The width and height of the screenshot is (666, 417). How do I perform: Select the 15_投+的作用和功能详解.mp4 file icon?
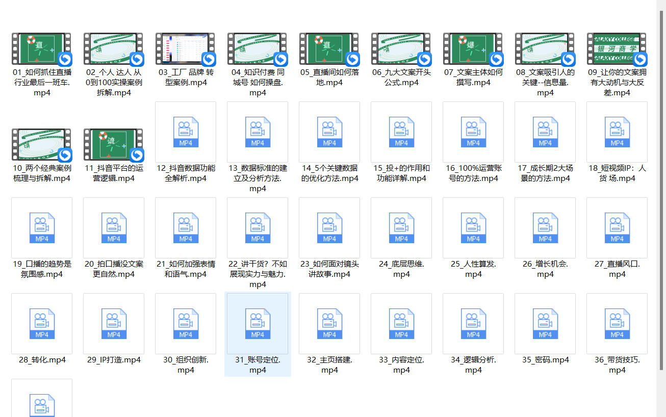click(x=401, y=132)
